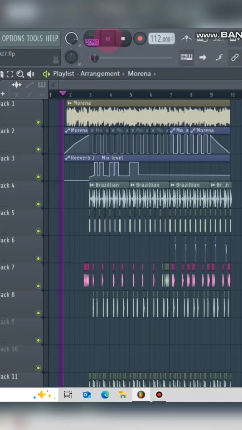Open the OPTIONS menu

coord(13,39)
